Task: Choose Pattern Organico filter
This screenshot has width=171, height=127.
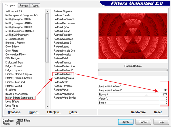Action: 63,11
